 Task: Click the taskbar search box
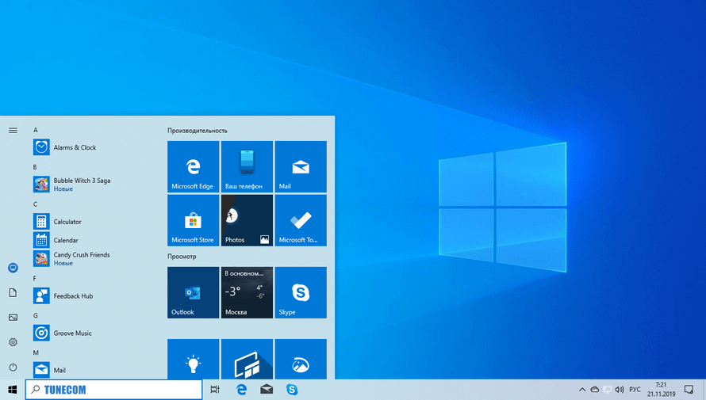click(x=114, y=390)
